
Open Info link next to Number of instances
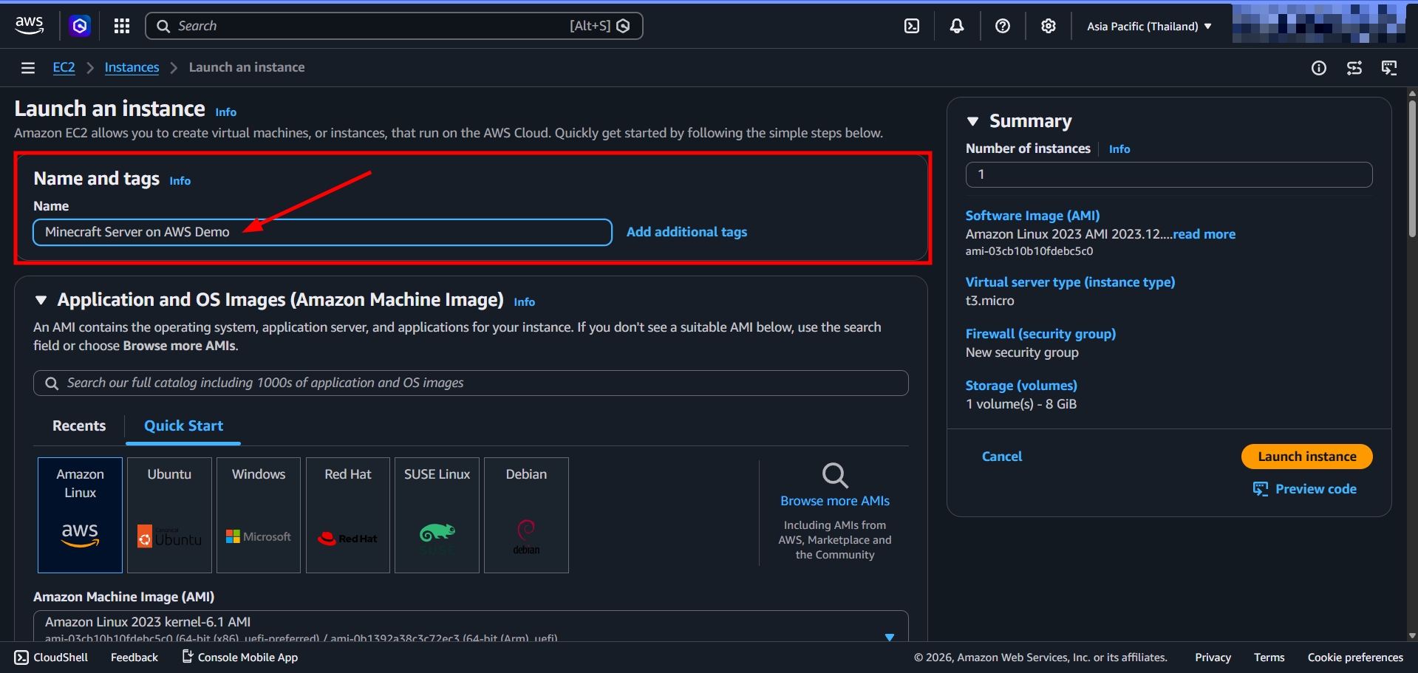pos(1119,149)
